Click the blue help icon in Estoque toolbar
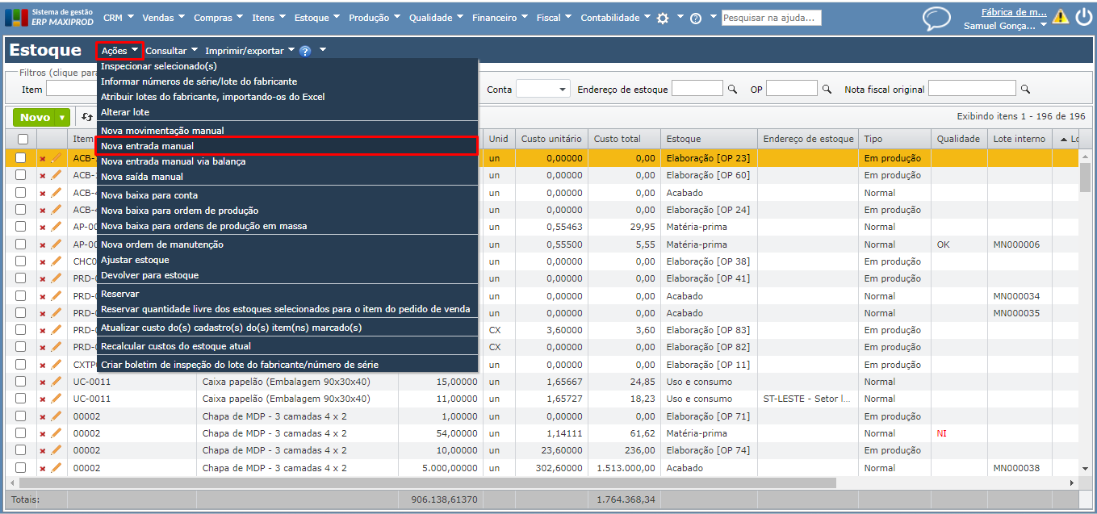 pyautogui.click(x=305, y=51)
